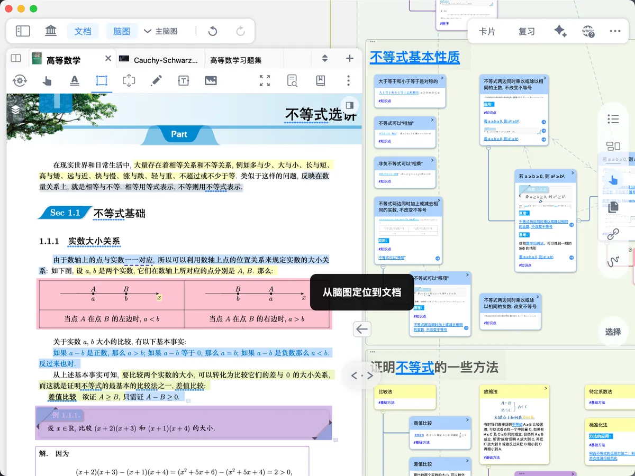
Task: Toggle the 脑图 mindmap view
Action: (122, 31)
